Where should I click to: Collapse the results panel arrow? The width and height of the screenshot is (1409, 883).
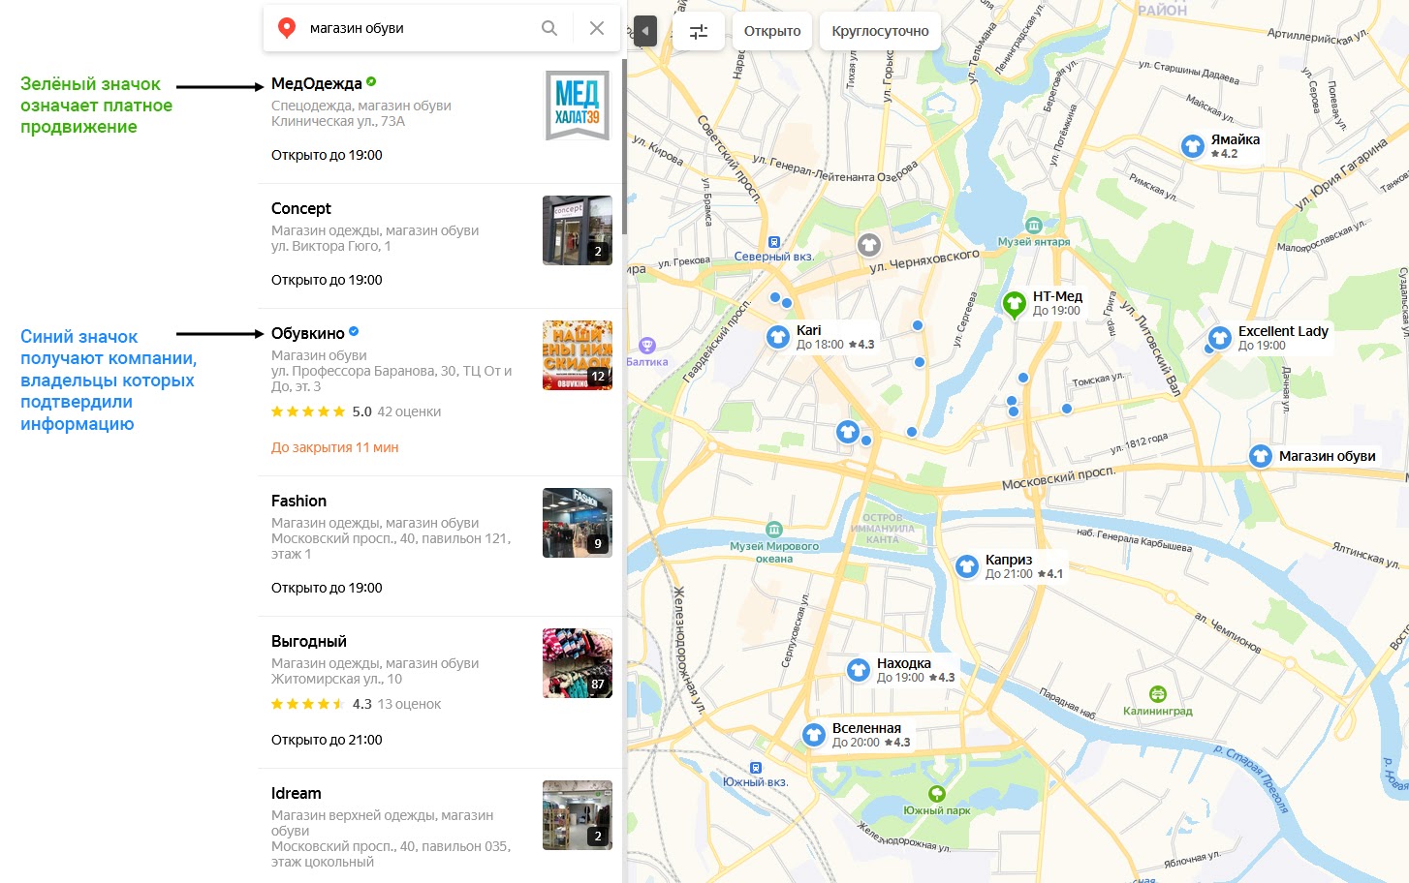(644, 31)
